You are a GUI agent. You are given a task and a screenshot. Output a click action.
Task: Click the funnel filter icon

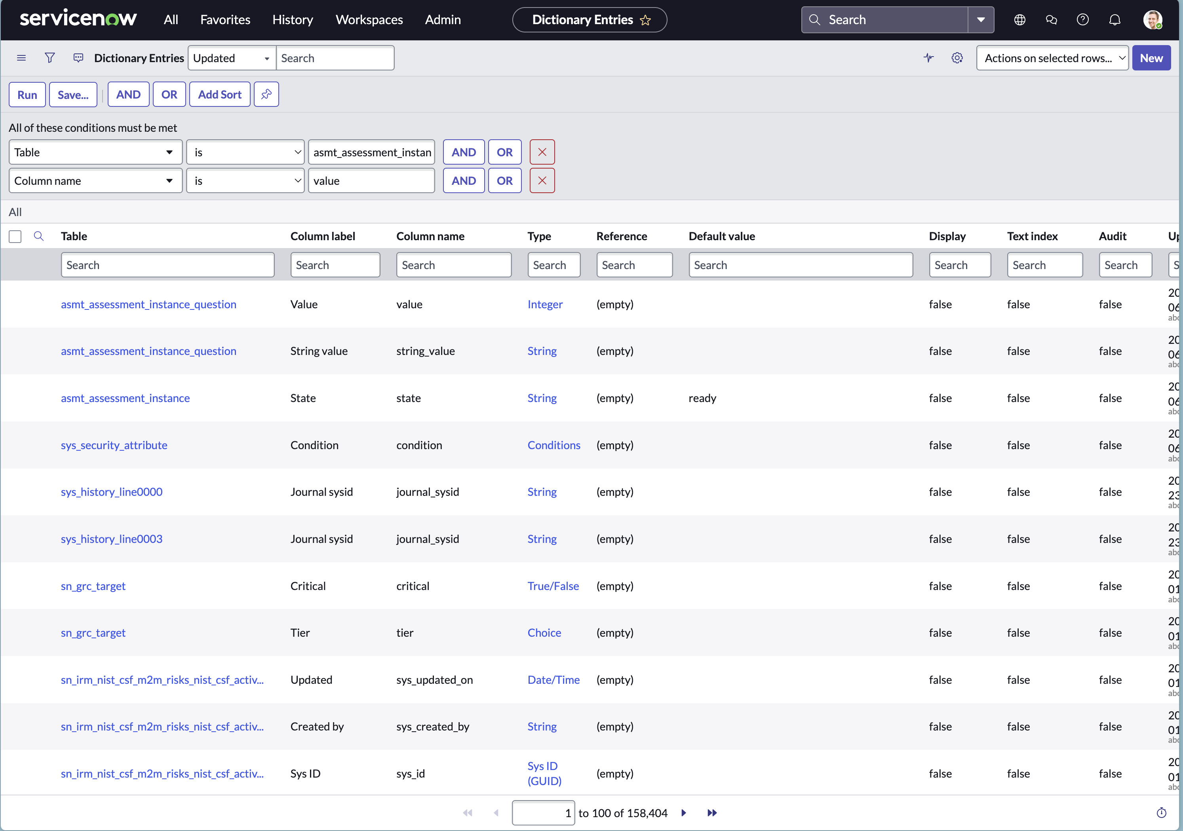(49, 58)
